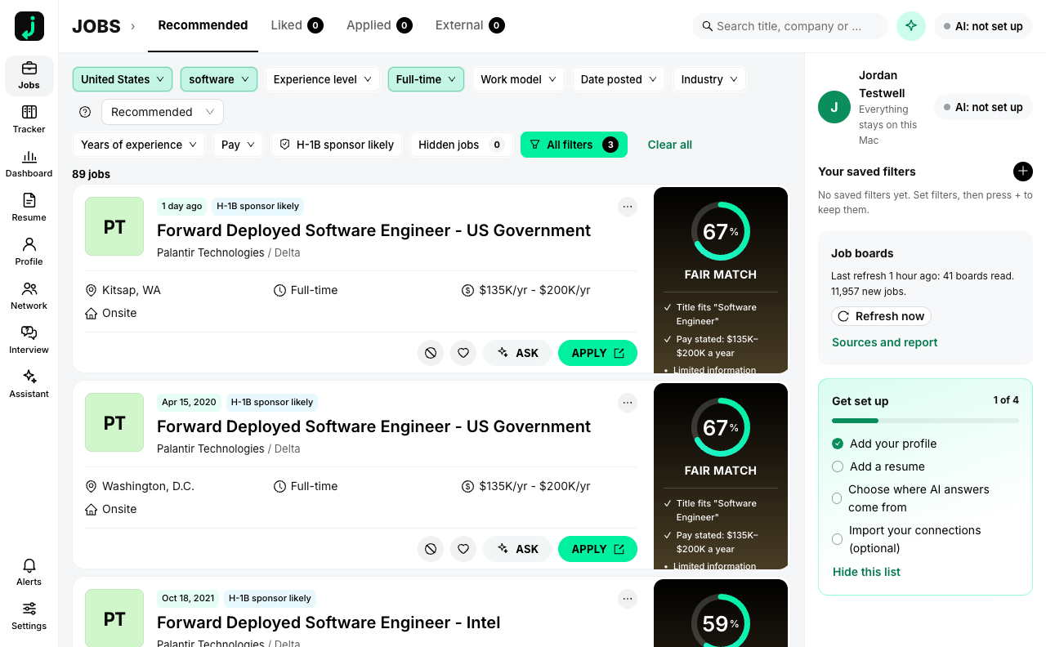The image size is (1046, 647).
Task: Switch to the Liked tab
Action: [297, 25]
